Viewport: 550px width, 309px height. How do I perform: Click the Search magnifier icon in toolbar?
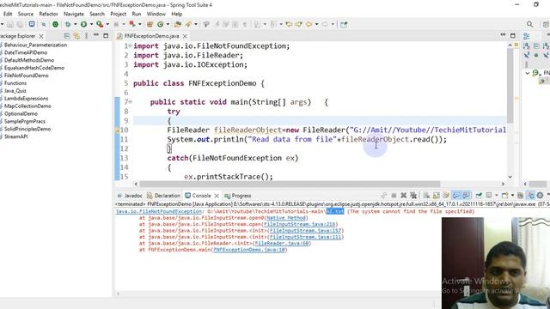[529, 24]
